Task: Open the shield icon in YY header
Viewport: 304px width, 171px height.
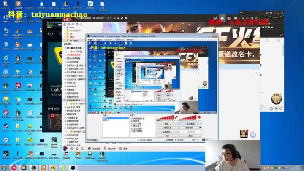Action: 126,18
